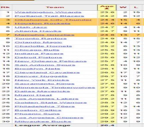Open the Houston Rockets team page
Image resolution: width=144 pixels, height=127 pixels.
[43, 24]
